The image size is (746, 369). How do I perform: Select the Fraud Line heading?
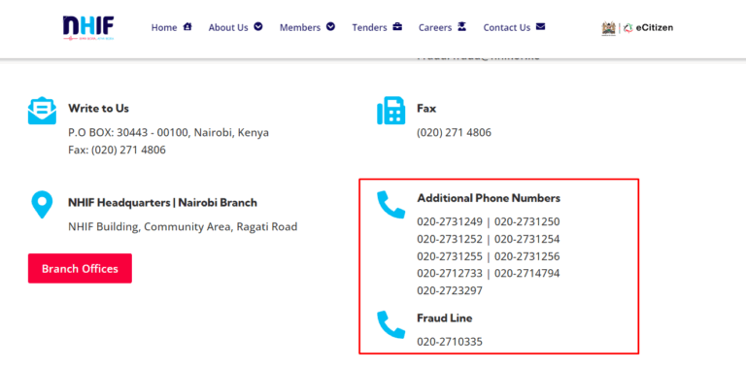(x=445, y=319)
